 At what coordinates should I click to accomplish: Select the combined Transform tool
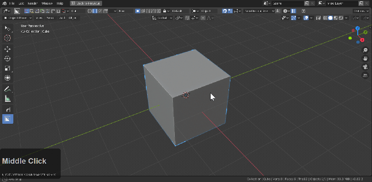click(8, 77)
